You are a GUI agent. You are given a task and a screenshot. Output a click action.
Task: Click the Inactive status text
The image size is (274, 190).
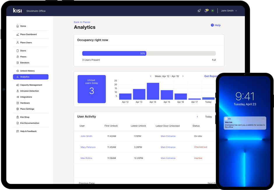point(198,158)
